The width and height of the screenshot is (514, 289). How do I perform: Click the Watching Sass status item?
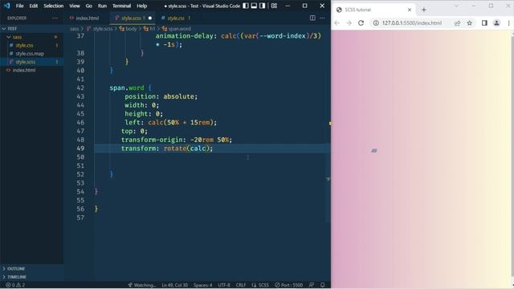click(x=142, y=285)
